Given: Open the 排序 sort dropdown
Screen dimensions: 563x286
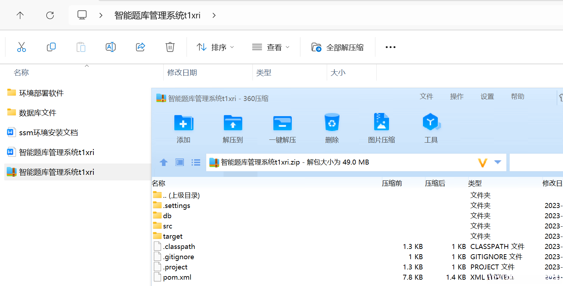Looking at the screenshot, I should coord(215,47).
